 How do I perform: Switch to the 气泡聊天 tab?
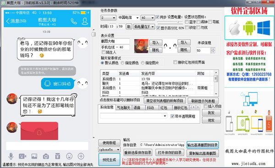pyautogui.click(x=124, y=108)
